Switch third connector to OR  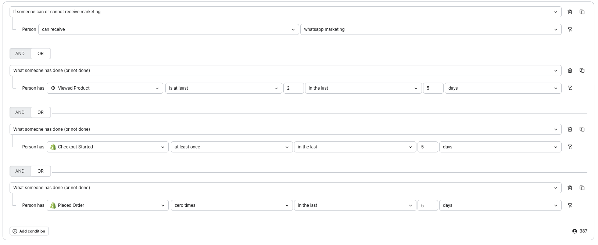tap(40, 171)
